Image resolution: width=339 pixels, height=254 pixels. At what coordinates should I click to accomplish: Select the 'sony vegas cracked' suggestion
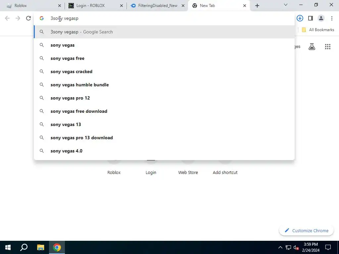164,72
